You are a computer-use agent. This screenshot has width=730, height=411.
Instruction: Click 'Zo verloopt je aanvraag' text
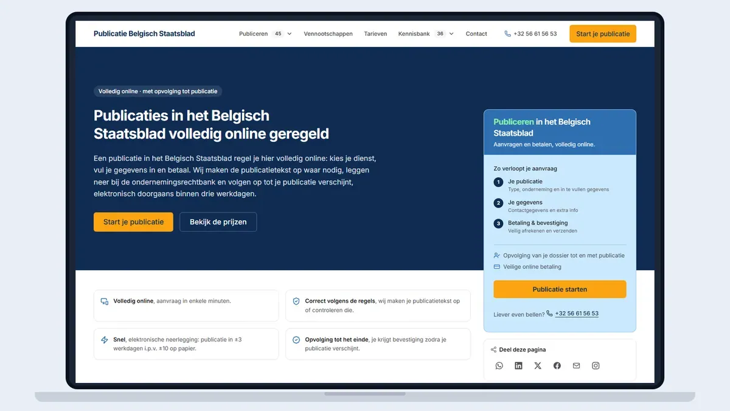[526, 169]
